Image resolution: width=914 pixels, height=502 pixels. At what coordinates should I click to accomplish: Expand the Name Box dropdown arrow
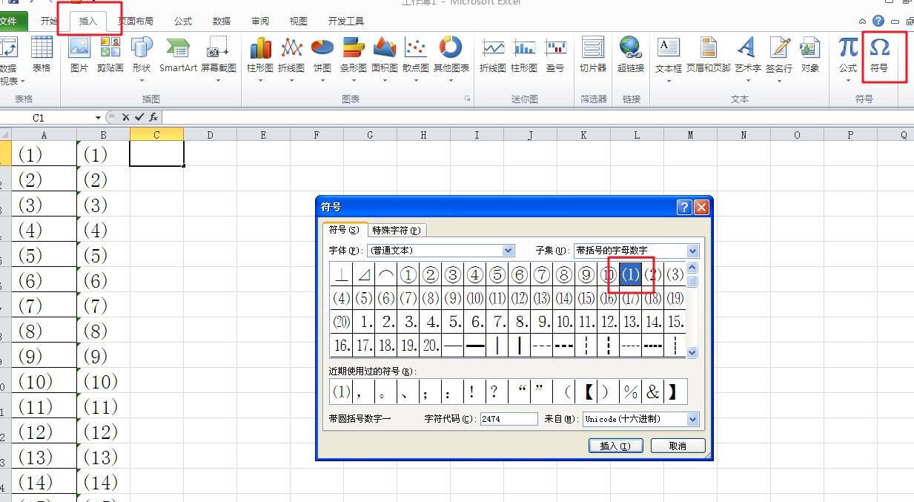98,118
